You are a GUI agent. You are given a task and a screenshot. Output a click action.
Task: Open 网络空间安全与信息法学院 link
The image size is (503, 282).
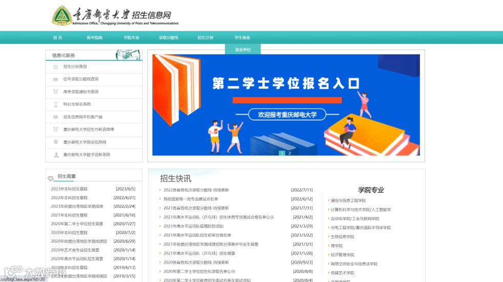coord(354,264)
